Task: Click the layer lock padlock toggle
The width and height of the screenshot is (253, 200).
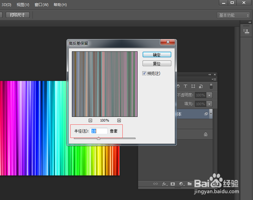Action: tap(206, 134)
